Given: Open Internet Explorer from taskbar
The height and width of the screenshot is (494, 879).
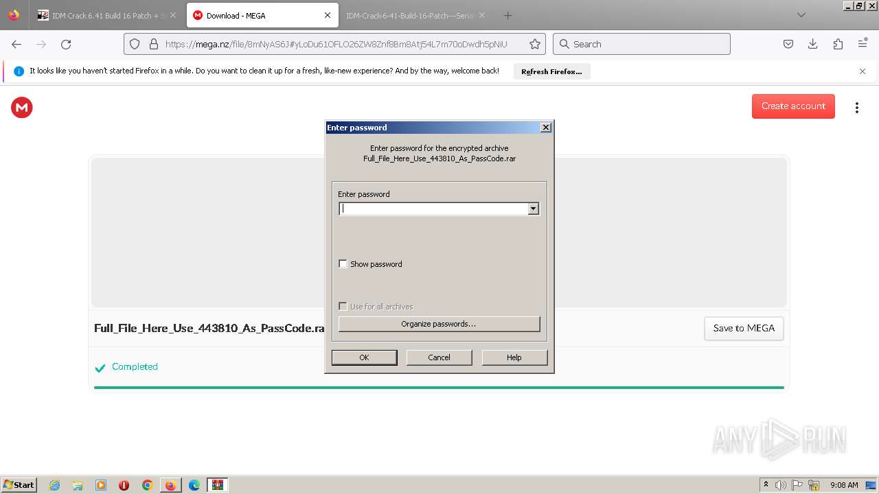Looking at the screenshot, I should point(55,485).
